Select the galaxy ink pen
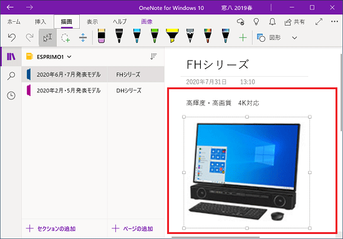This screenshot has width=343, height=239. 225,36
